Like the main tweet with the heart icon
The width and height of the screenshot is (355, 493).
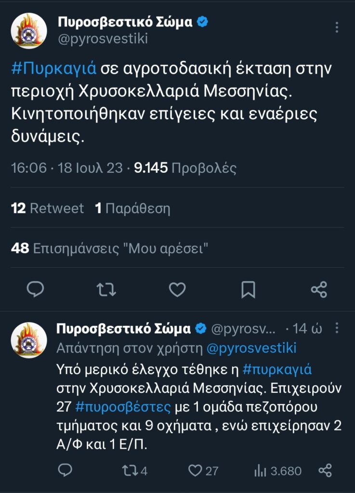177,289
